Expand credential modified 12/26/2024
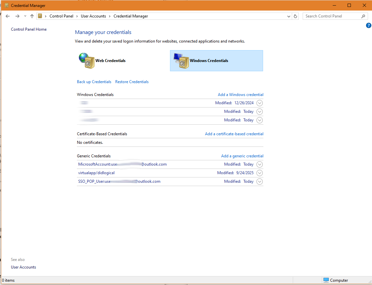Viewport: 372px width, 285px height. coord(259,103)
